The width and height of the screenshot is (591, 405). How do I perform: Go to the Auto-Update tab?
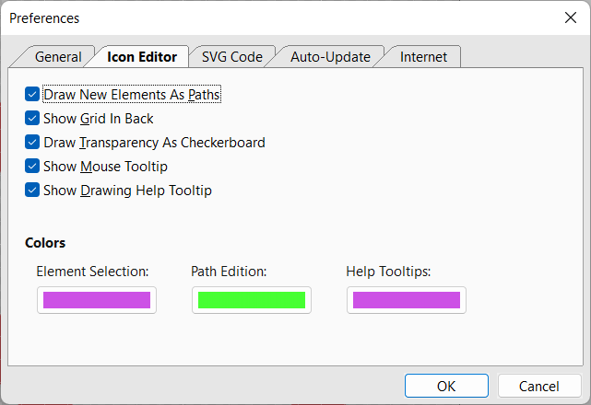point(330,57)
